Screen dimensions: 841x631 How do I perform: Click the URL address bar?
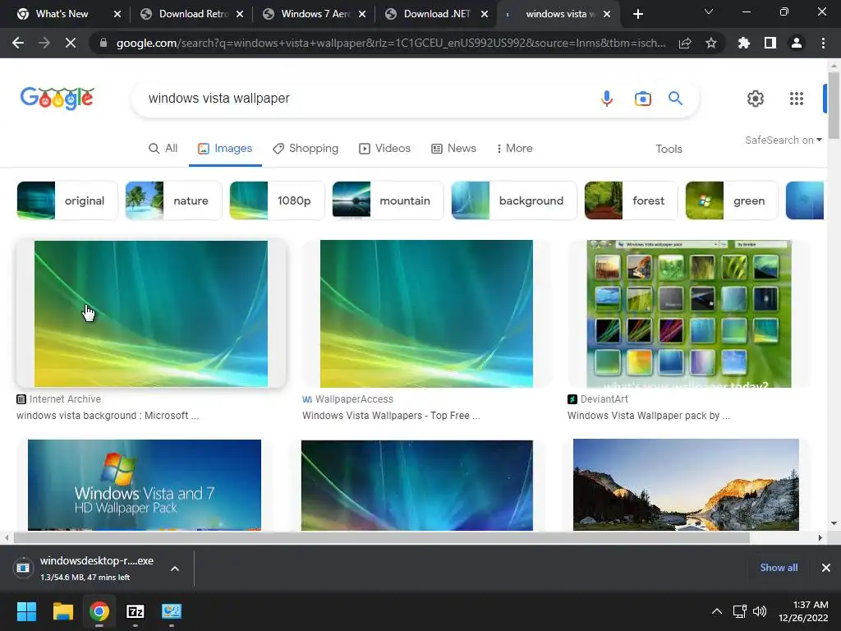point(390,44)
